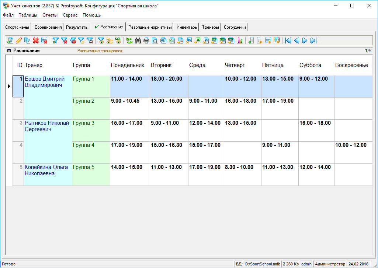Viewport: 378px width, 268px height.
Task: Open the Сервис menu
Action: click(70, 15)
